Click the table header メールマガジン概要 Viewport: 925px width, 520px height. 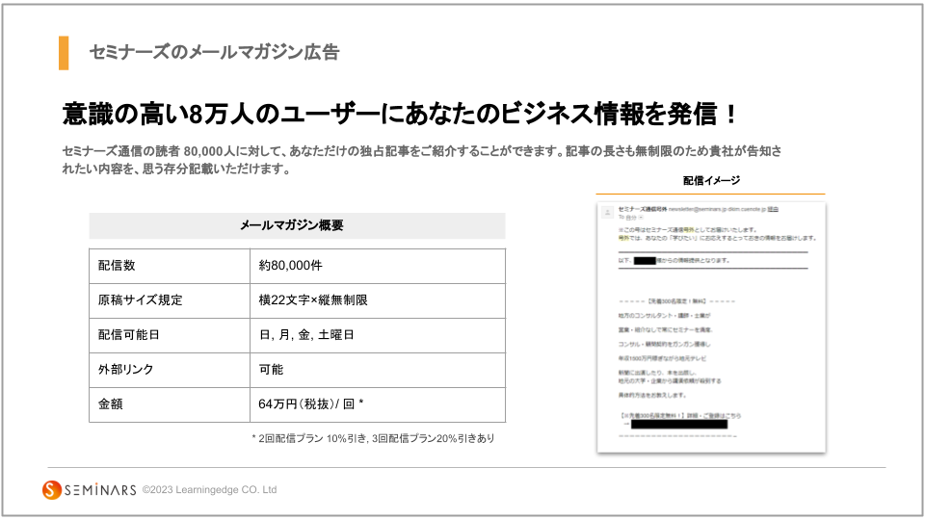298,225
